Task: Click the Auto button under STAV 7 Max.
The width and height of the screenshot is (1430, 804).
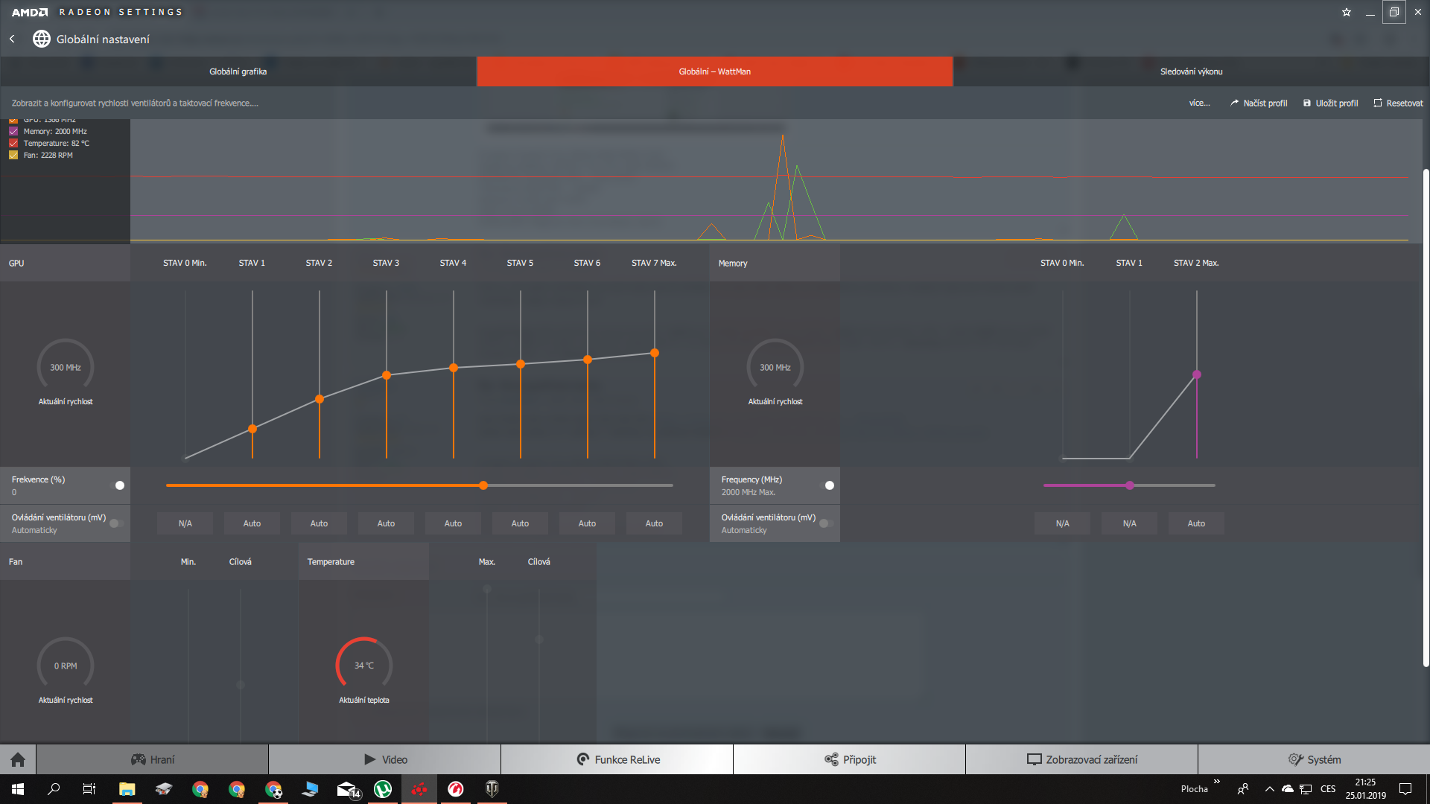Action: [x=654, y=523]
